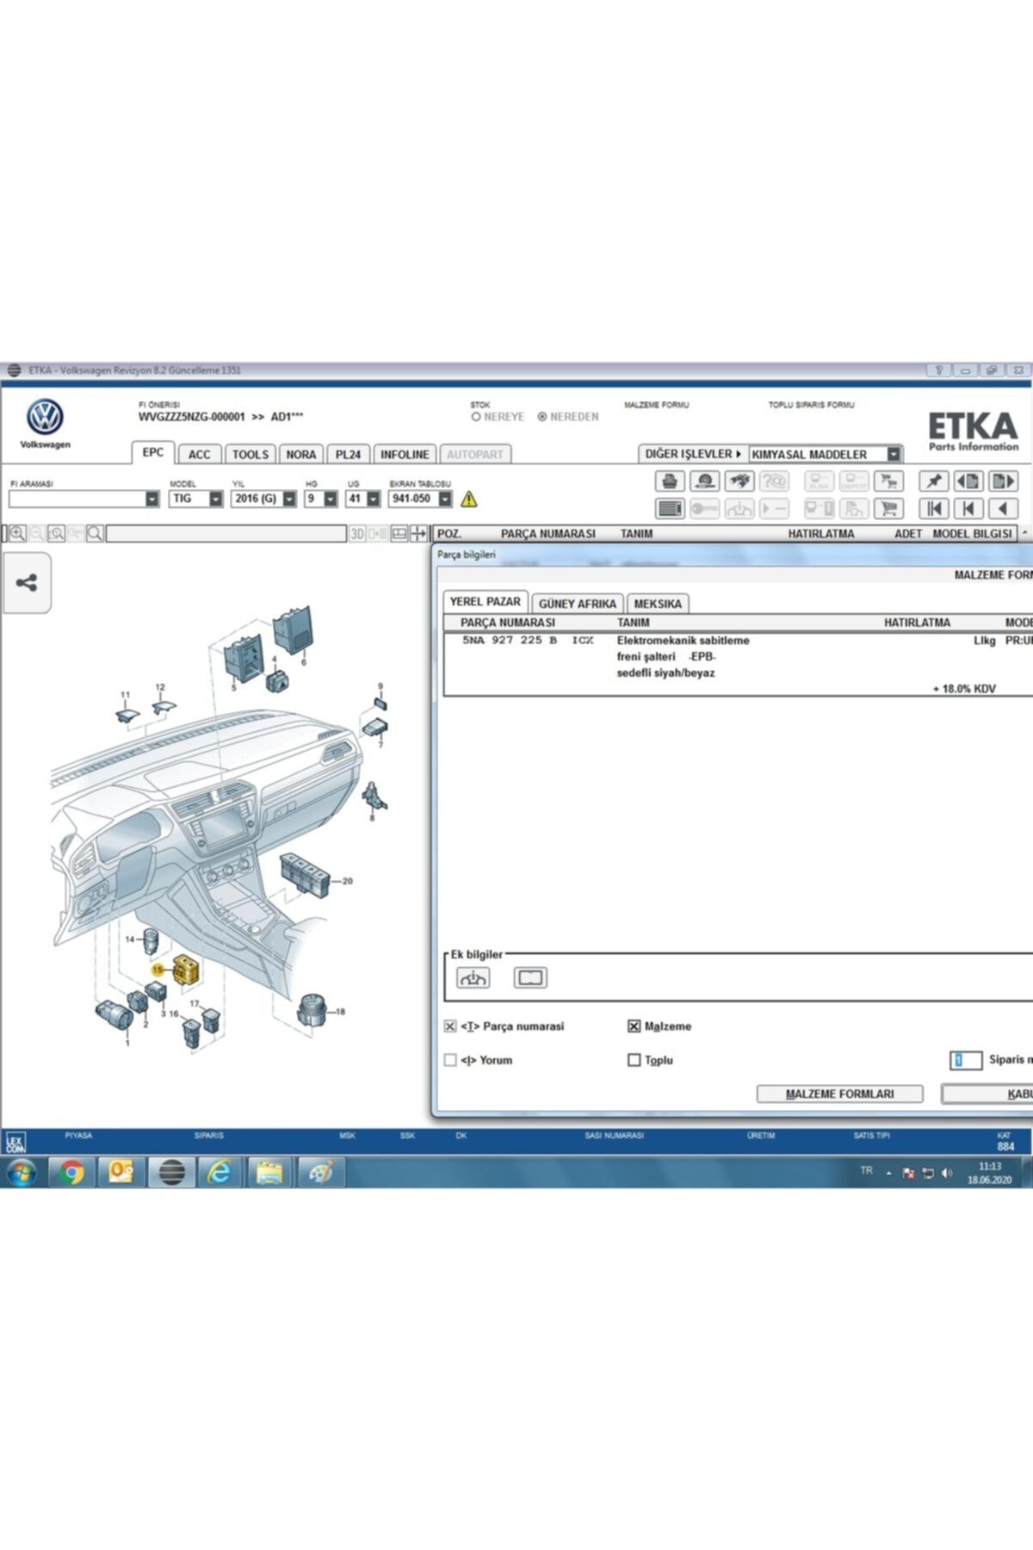The image size is (1033, 1550).
Task: Click the shopping cart icon
Action: [x=888, y=509]
